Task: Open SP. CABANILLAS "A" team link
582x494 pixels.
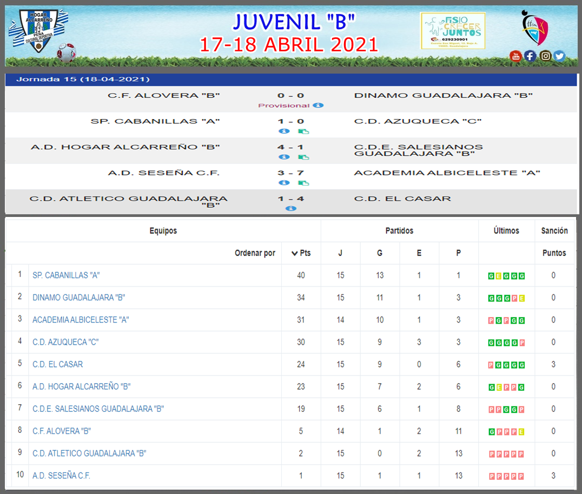Action: 66,275
